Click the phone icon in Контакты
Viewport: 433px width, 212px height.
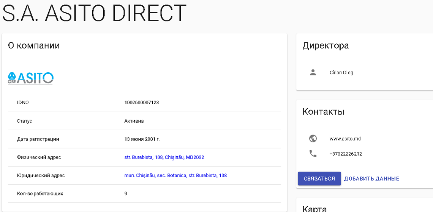313,154
